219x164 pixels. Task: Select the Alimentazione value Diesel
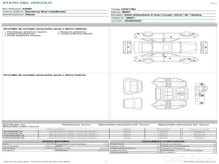[30, 14]
